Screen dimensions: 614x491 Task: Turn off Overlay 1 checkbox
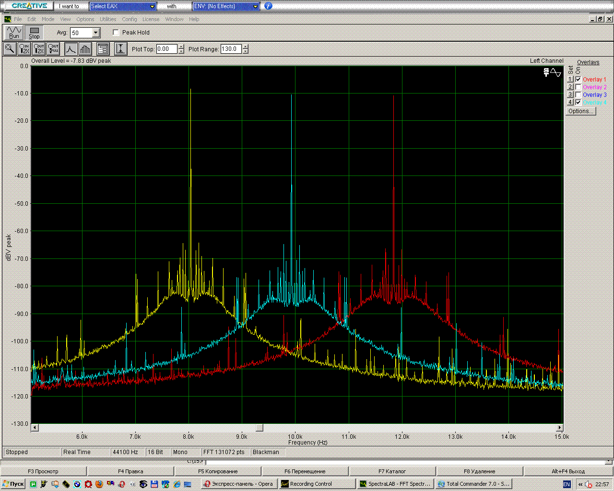(579, 80)
